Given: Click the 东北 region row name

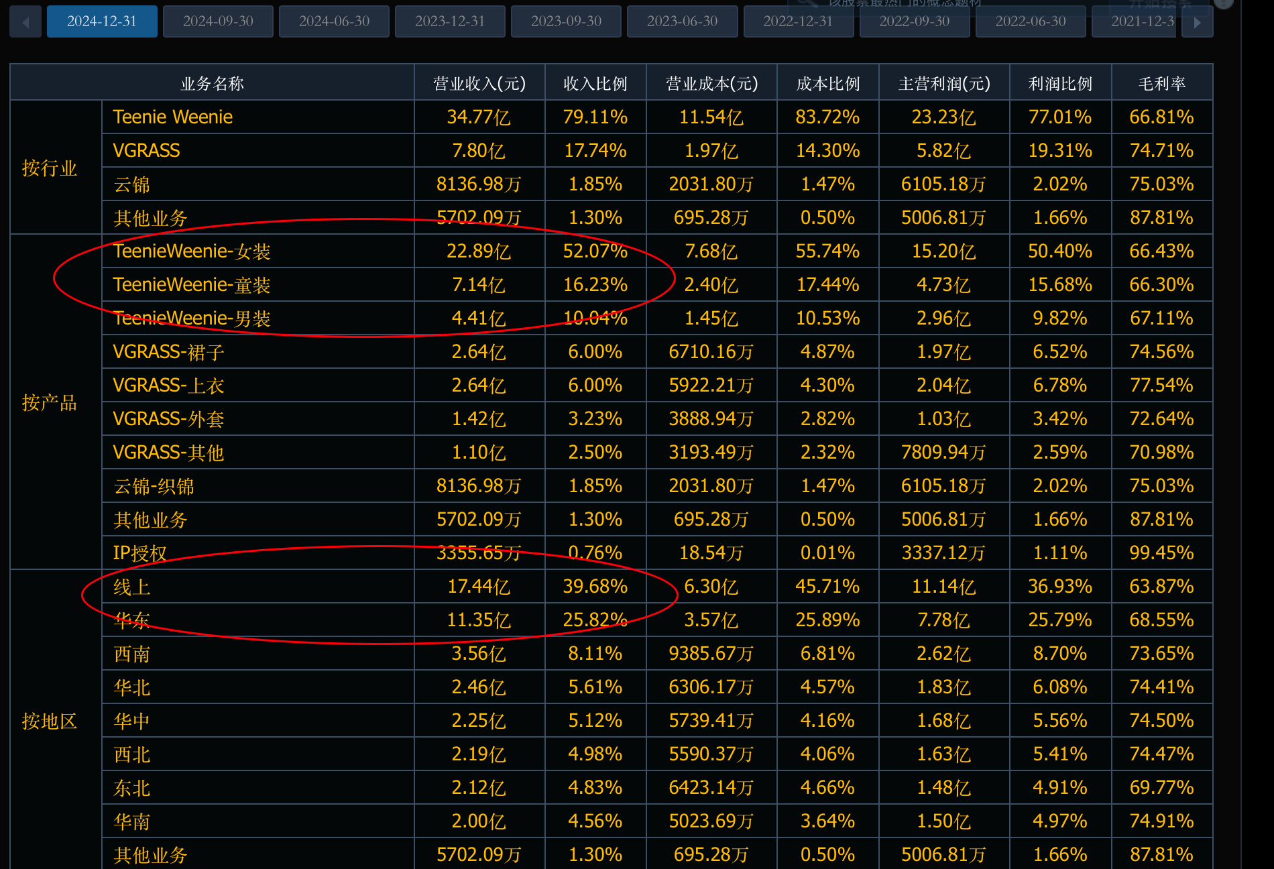Looking at the screenshot, I should tap(131, 787).
